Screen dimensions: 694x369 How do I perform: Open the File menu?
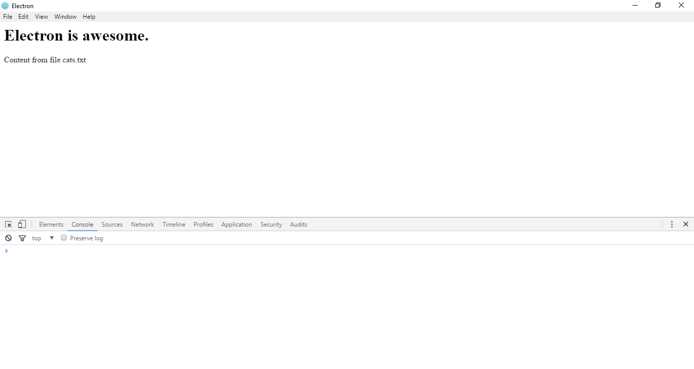click(x=8, y=17)
